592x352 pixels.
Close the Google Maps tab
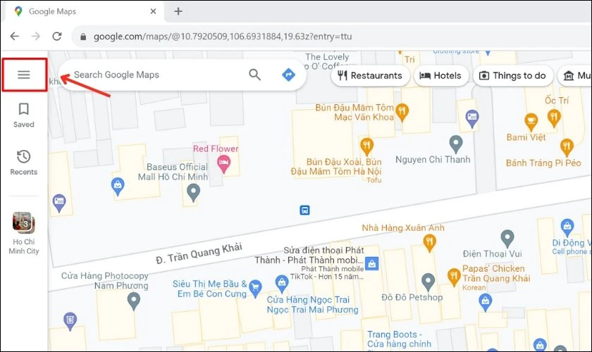[x=153, y=11]
